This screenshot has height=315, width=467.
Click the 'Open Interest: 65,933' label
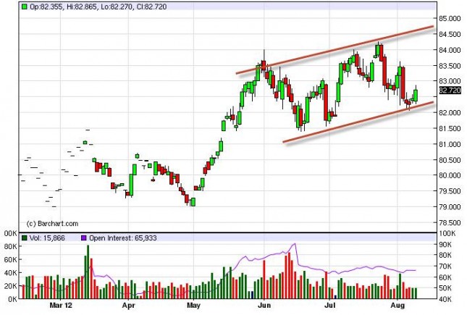(122, 238)
